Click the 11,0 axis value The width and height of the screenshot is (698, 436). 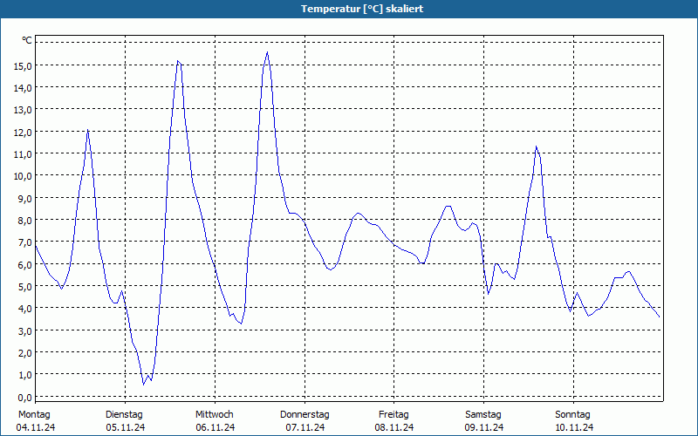[23, 154]
